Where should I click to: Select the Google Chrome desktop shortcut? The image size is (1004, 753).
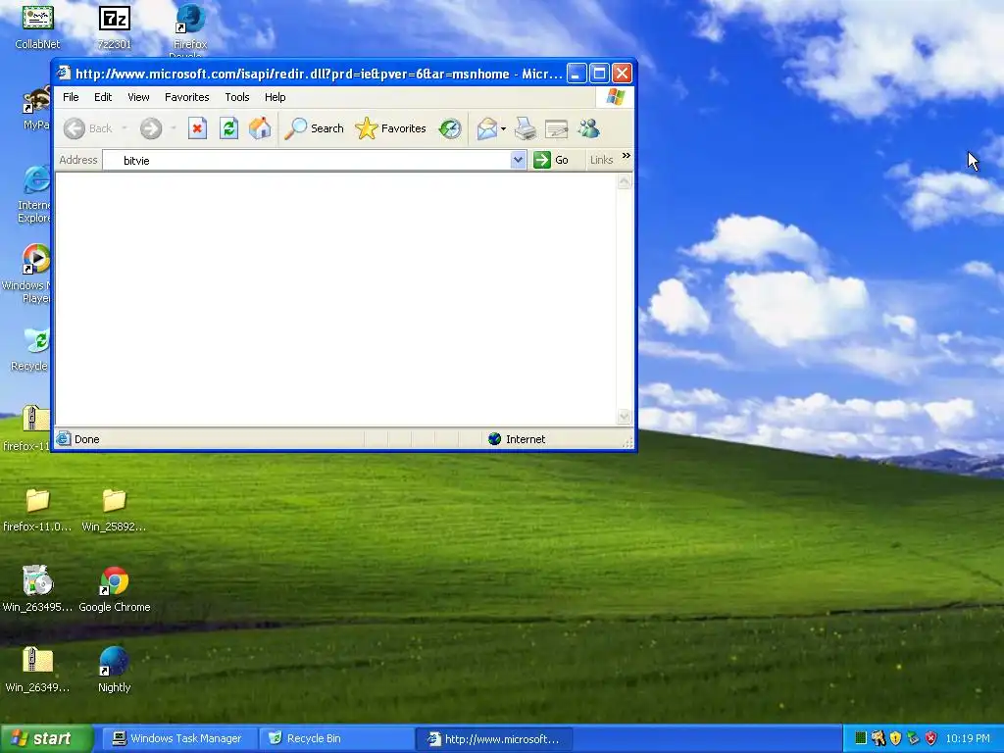click(114, 589)
